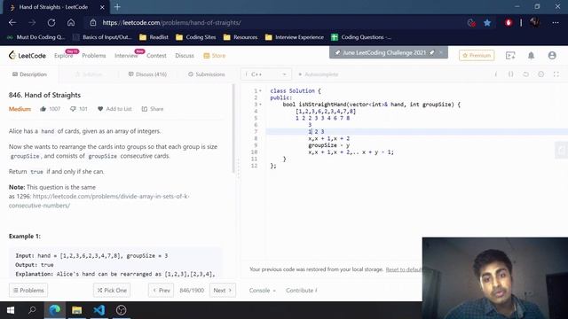
Task: Open the Description tab
Action: coord(29,74)
